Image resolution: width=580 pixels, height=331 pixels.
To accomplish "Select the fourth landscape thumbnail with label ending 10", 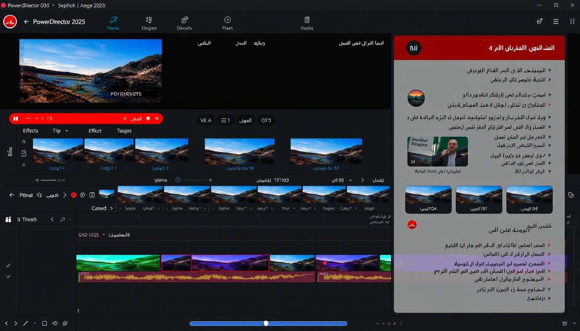I will pyautogui.click(x=240, y=151).
